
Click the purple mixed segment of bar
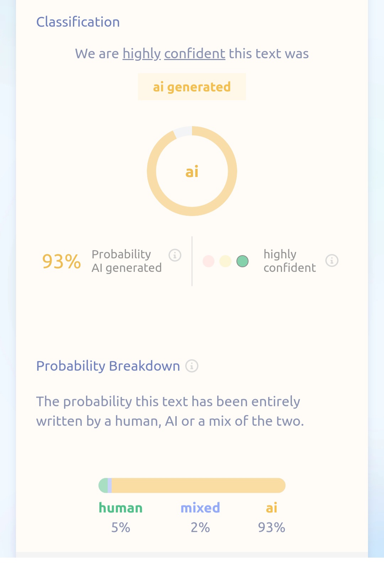[110, 485]
